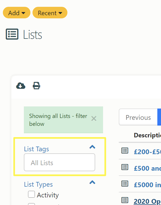Click the Description column header

click(x=147, y=135)
